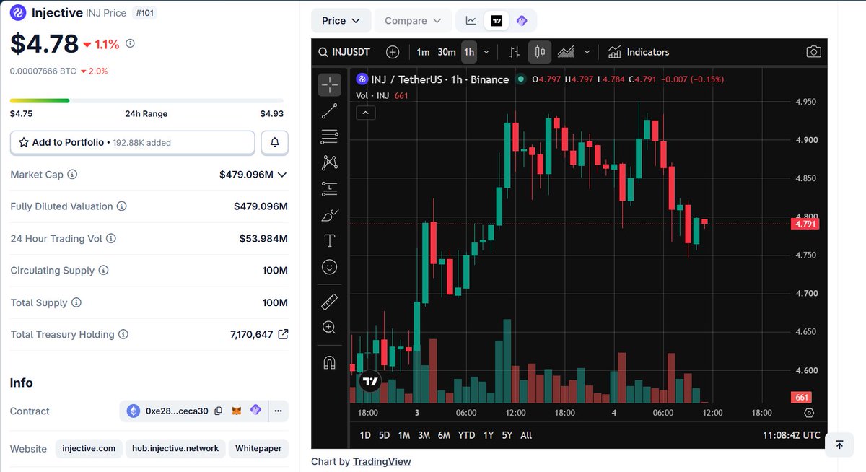Select the 1M time range
Screen dimensions: 866x472
click(x=404, y=435)
